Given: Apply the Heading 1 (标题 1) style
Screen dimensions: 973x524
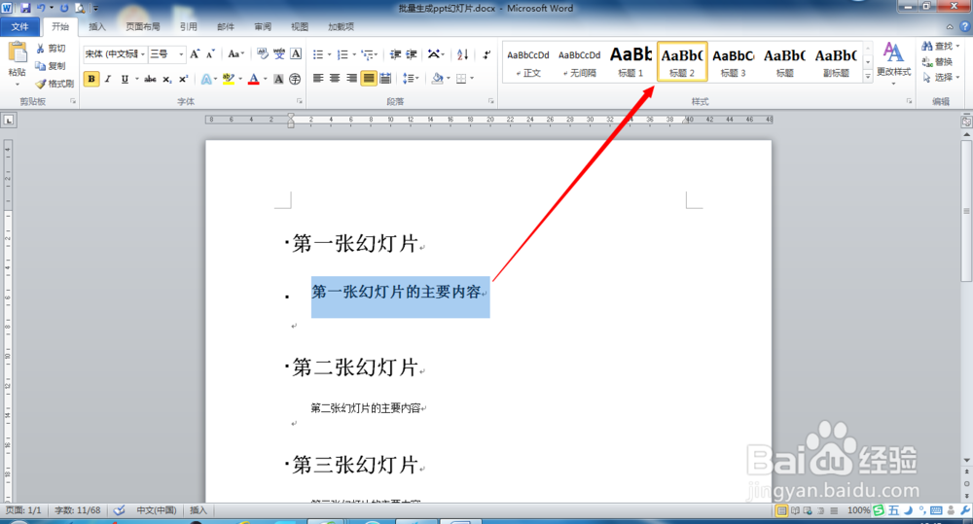Looking at the screenshot, I should (x=631, y=61).
